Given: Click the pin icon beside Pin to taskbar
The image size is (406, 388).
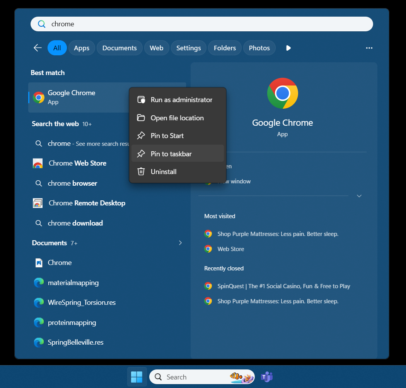Looking at the screenshot, I should (x=141, y=154).
